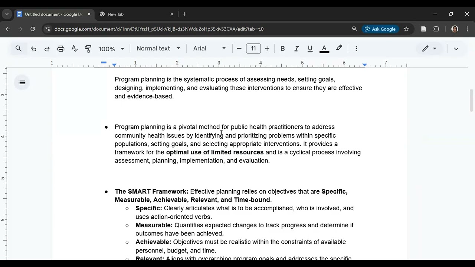475x267 pixels.
Task: Open the text color picker
Action: tap(324, 49)
